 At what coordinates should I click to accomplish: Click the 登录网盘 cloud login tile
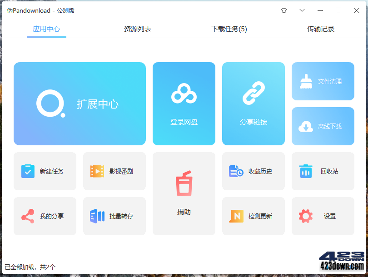(184, 104)
